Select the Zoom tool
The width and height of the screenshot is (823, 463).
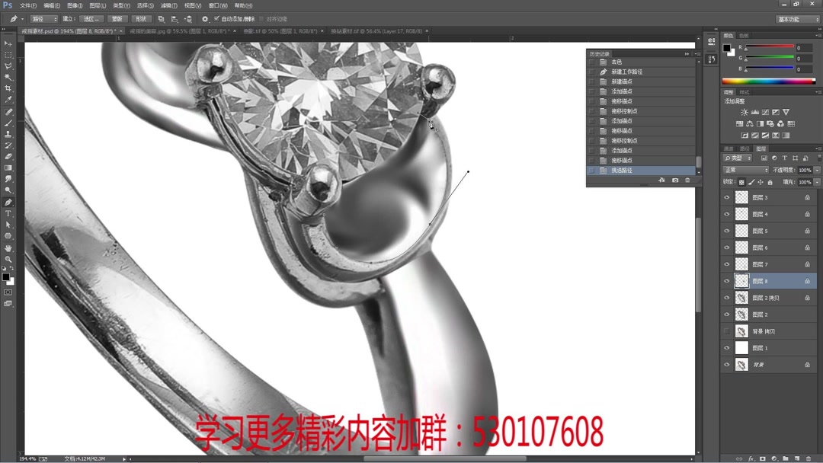pyautogui.click(x=8, y=258)
